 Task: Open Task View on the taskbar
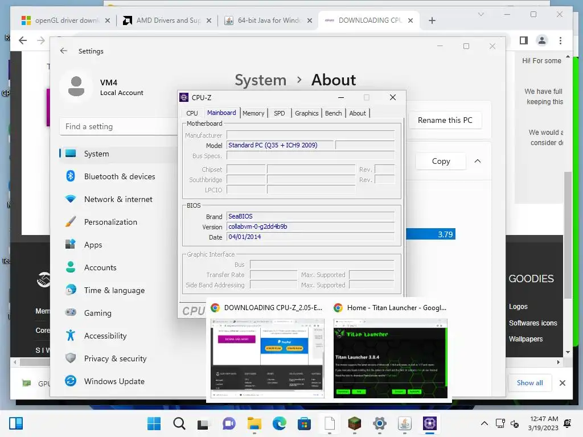pyautogui.click(x=203, y=424)
